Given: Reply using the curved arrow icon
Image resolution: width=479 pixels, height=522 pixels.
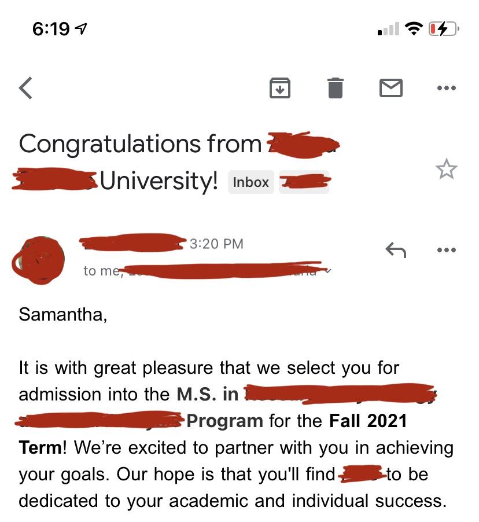Looking at the screenshot, I should (x=396, y=250).
